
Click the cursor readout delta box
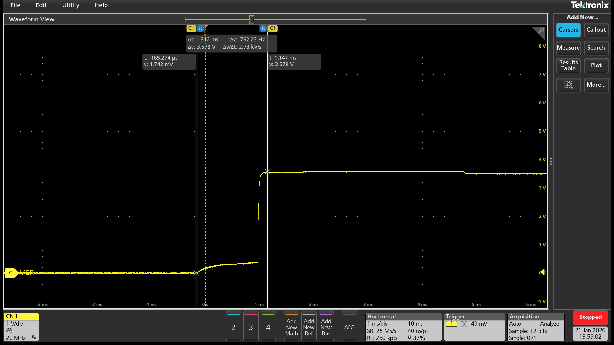tap(232, 43)
